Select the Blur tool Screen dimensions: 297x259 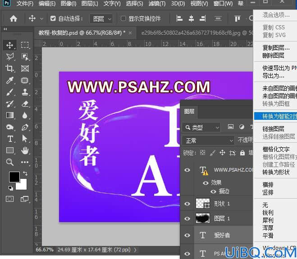(x=25, y=115)
